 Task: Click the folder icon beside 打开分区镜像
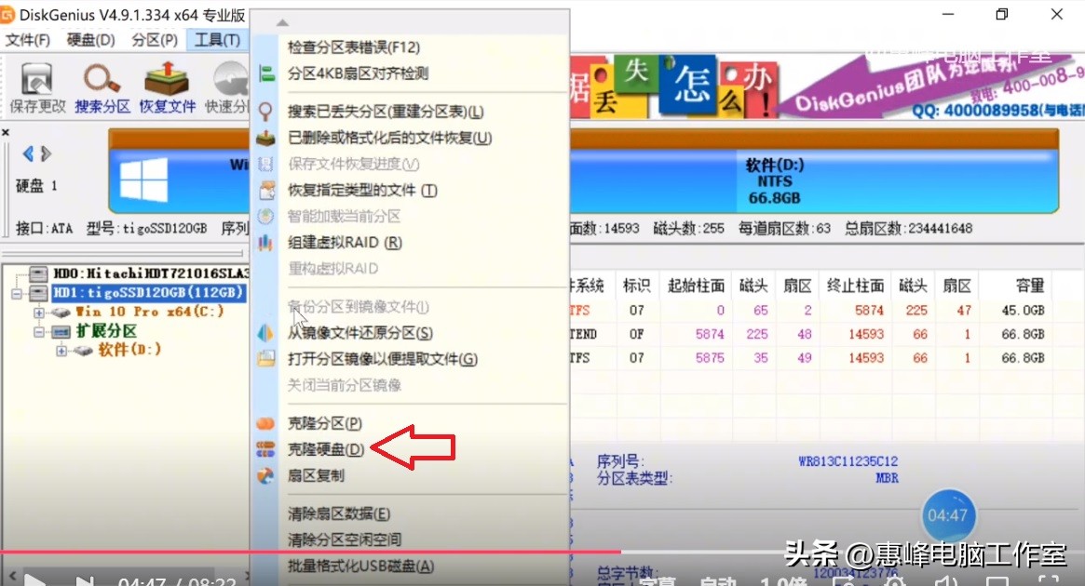(265, 359)
